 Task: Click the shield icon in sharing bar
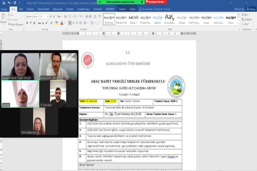click(x=142, y=2)
